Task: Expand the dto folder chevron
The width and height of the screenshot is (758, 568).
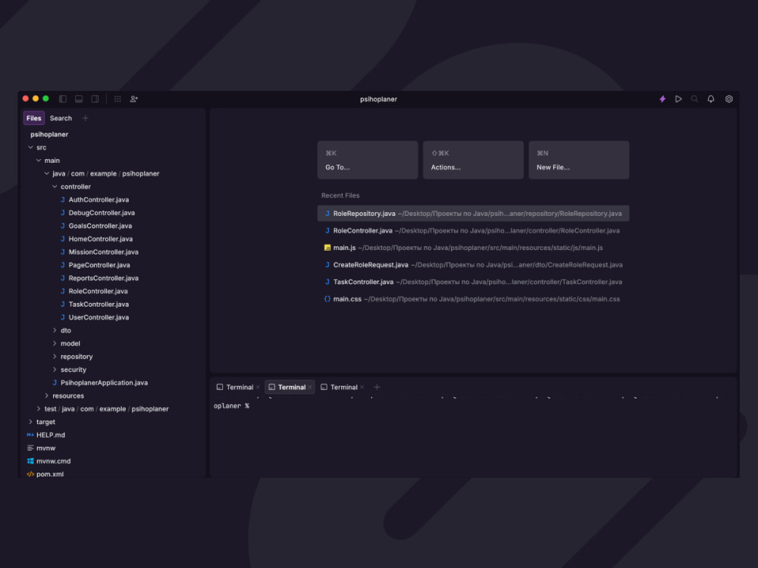Action: 55,330
